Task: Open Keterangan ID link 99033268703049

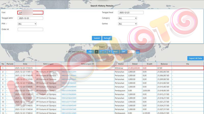Action: 69,72
